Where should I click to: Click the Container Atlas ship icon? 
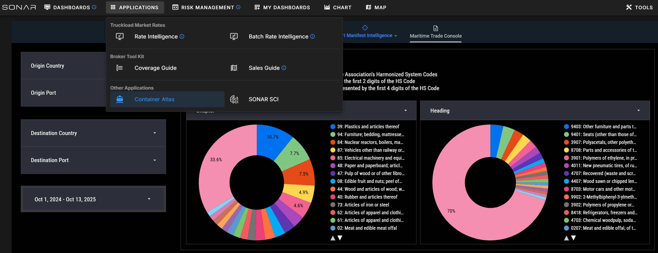click(x=119, y=99)
